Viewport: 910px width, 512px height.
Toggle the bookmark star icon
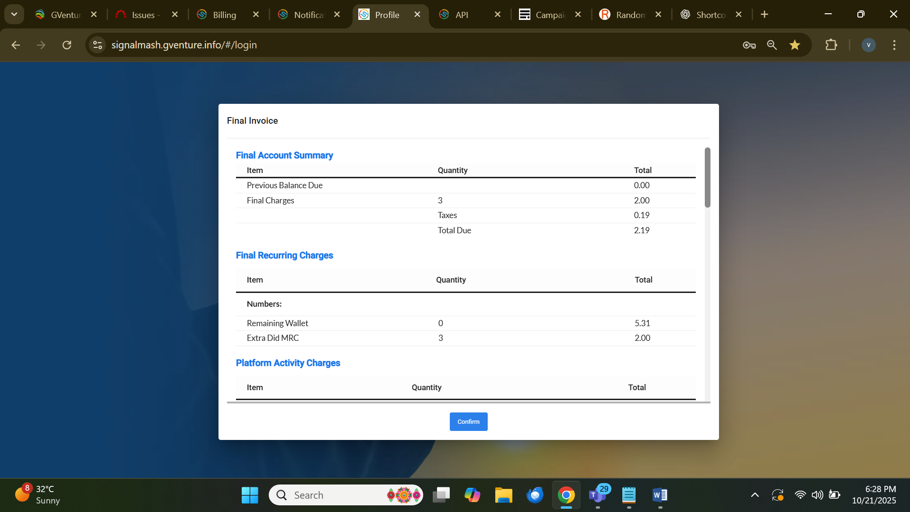[795, 45]
